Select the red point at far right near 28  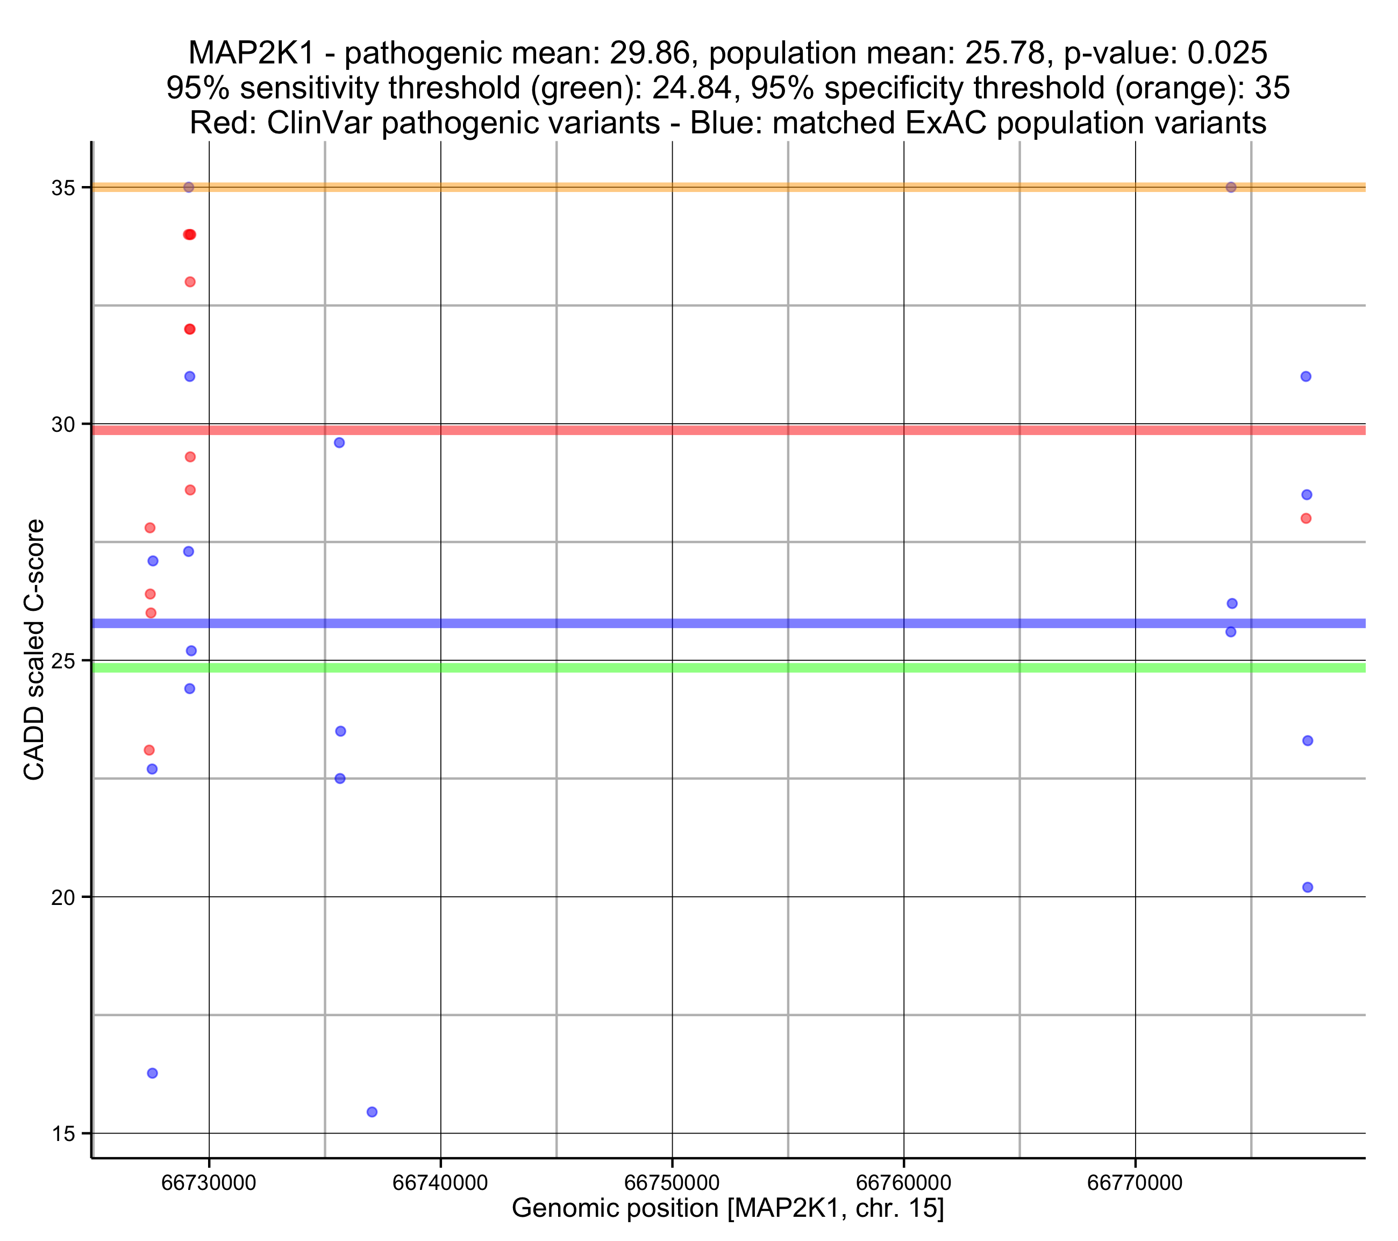tap(1306, 518)
